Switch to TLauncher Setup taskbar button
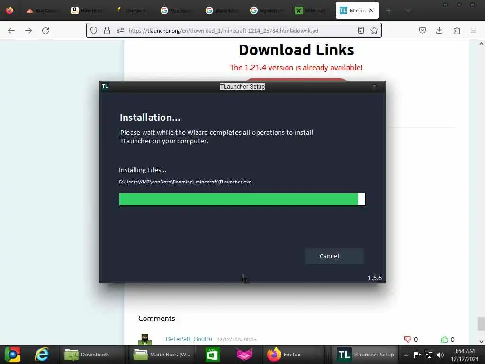 point(366,355)
